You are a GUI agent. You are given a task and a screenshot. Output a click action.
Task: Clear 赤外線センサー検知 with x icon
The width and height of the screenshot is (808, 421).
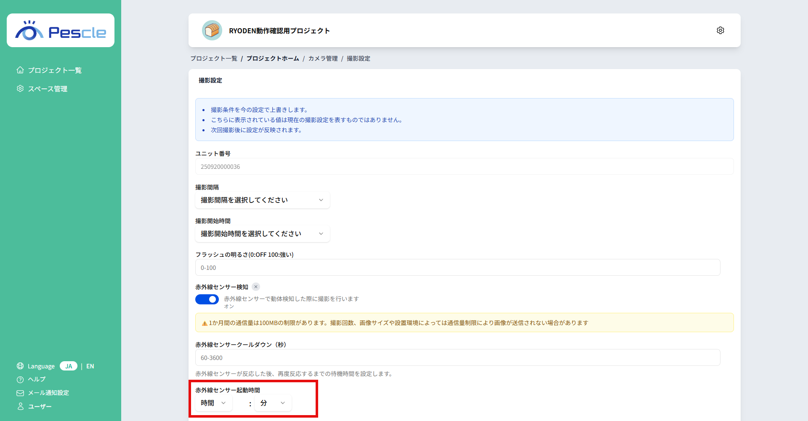[x=256, y=287]
